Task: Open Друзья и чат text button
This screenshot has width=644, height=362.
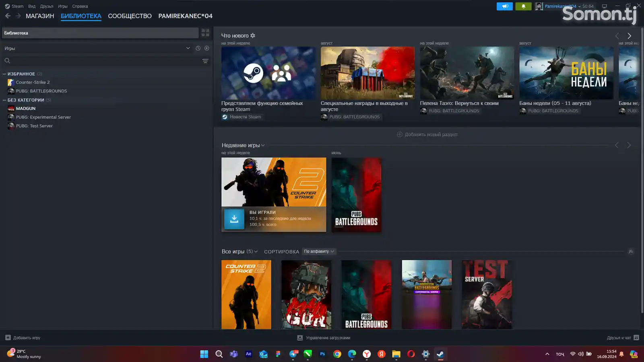Action: (x=619, y=338)
